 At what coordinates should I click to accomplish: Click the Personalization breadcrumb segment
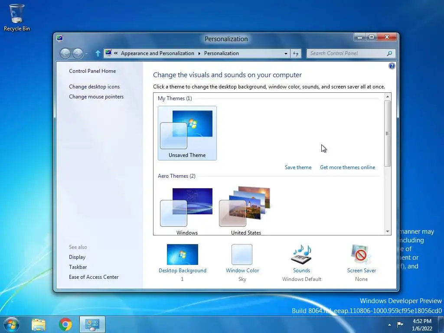click(x=222, y=53)
